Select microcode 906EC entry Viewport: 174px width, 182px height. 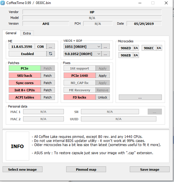[x=149, y=48]
